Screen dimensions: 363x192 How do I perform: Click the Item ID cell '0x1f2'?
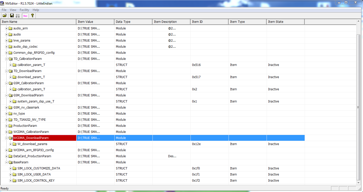(196, 181)
